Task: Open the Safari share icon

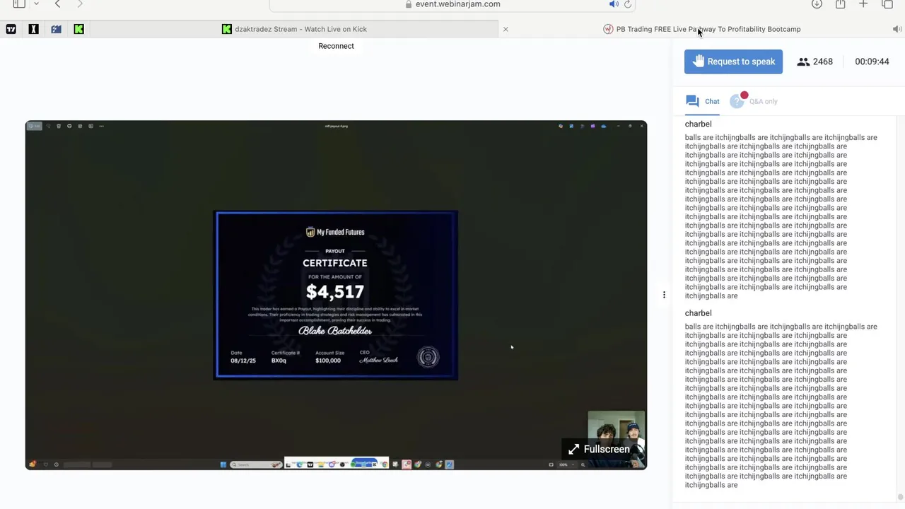Action: pyautogui.click(x=840, y=4)
